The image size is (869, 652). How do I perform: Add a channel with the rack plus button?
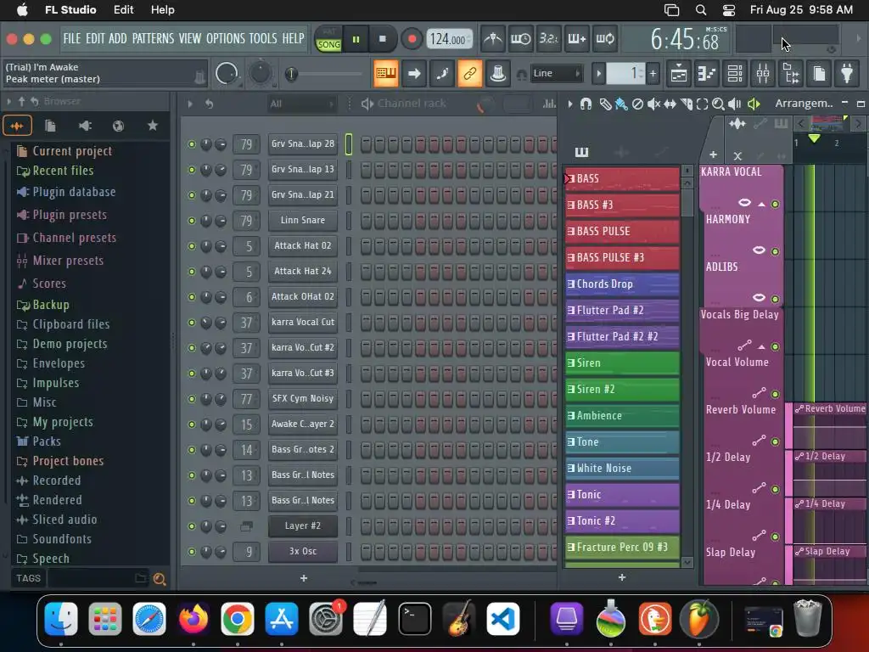coord(304,578)
